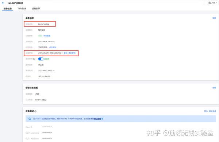This screenshot has height=142, width=219.
Task: Click 显示 to reveal MQTT credentials
Action: [206, 111]
